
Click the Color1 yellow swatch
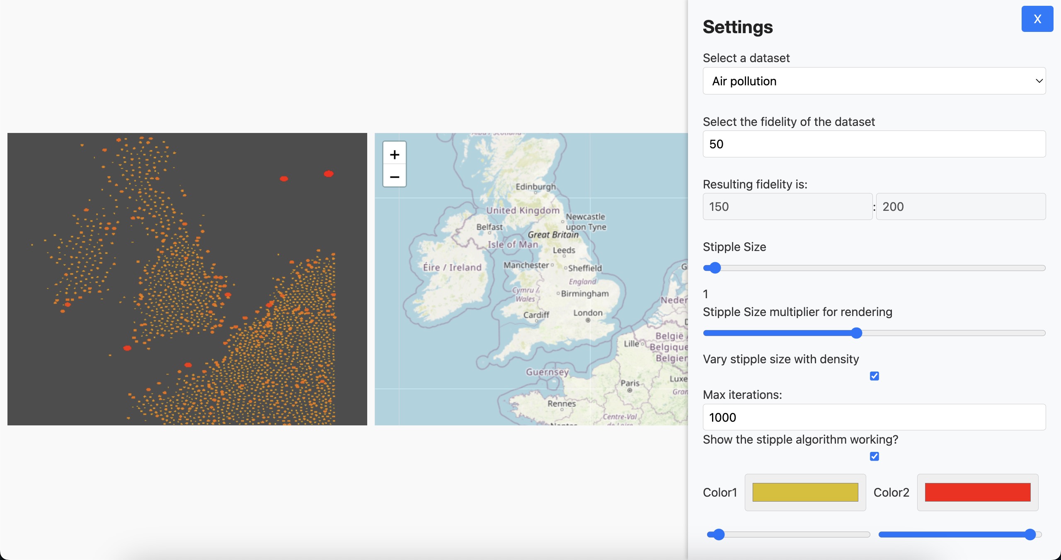(806, 492)
